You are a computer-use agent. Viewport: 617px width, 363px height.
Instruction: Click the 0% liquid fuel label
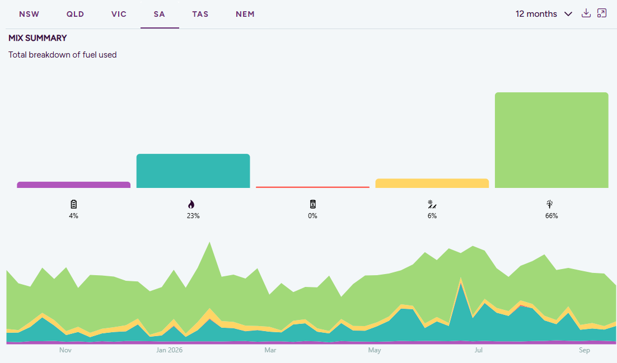313,216
